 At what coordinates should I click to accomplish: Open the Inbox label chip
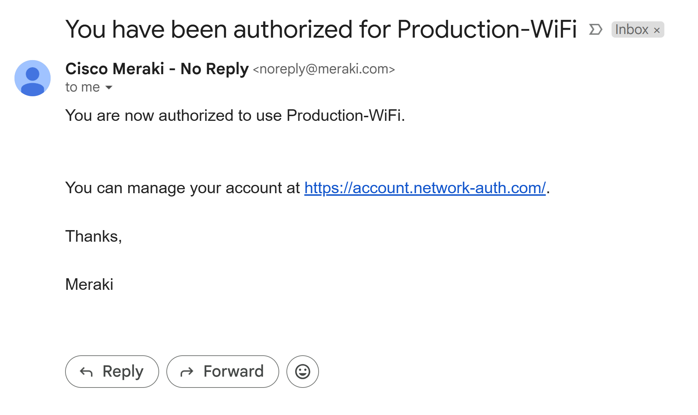click(631, 30)
